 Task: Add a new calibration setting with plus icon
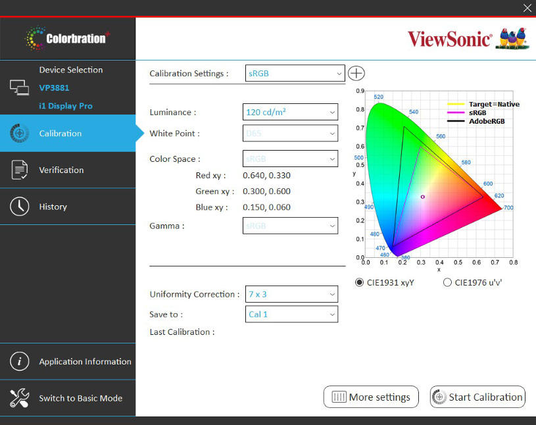click(x=356, y=73)
